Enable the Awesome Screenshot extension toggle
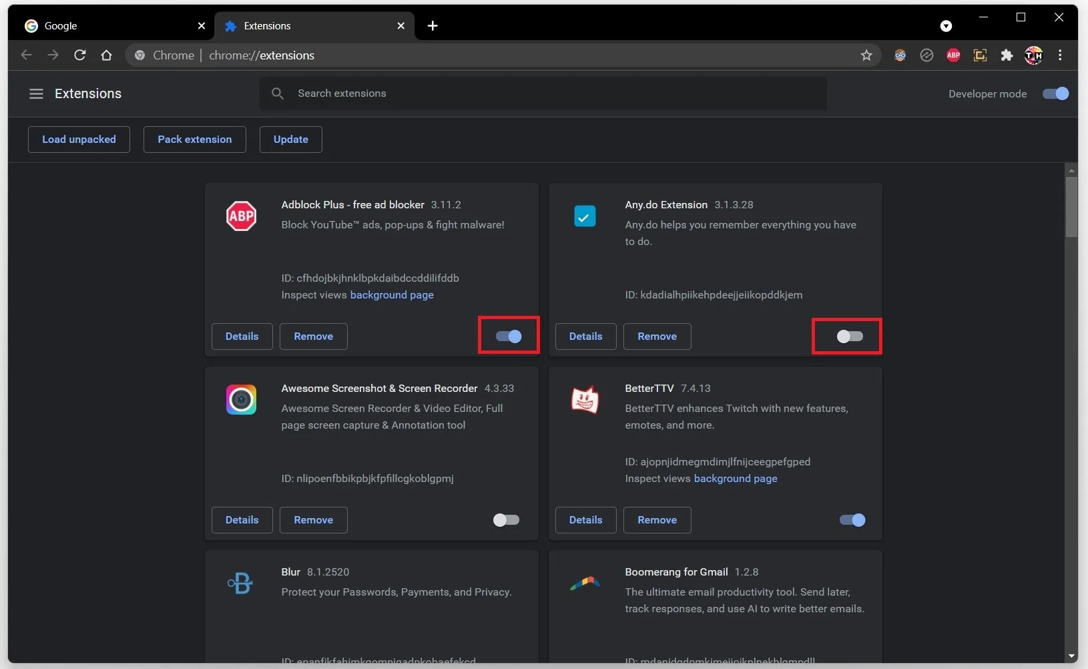This screenshot has width=1088, height=669. [x=506, y=520]
